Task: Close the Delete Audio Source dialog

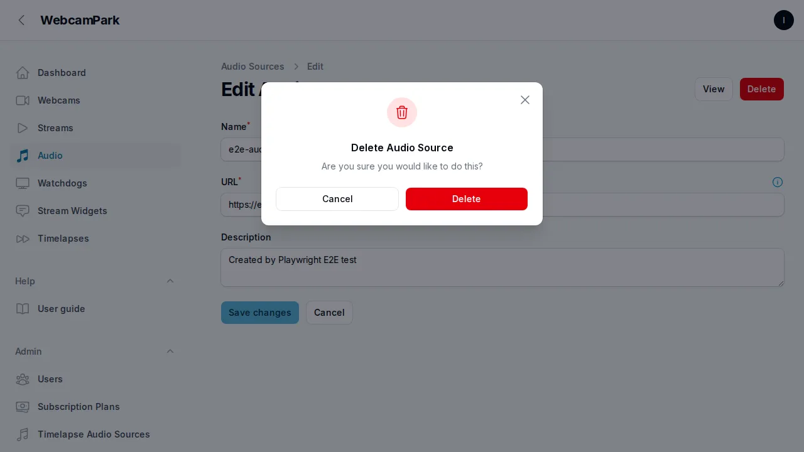Action: (525, 100)
